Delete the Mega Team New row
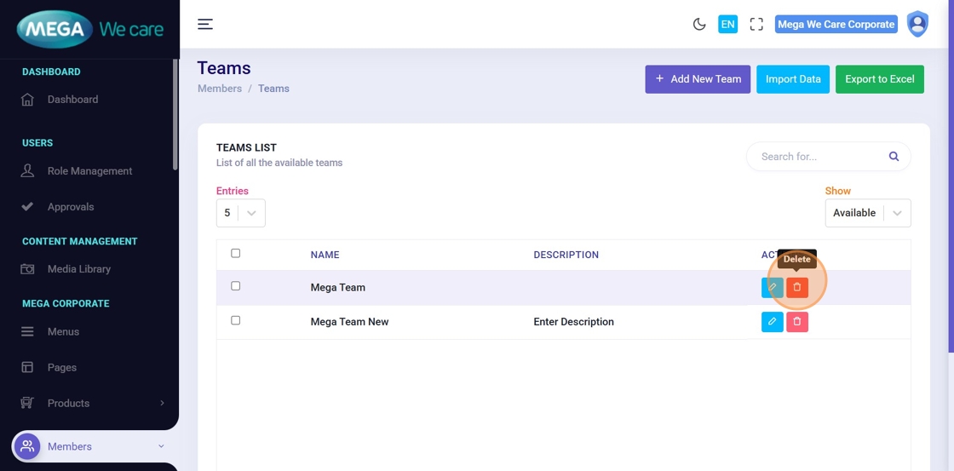This screenshot has height=471, width=954. click(x=797, y=322)
